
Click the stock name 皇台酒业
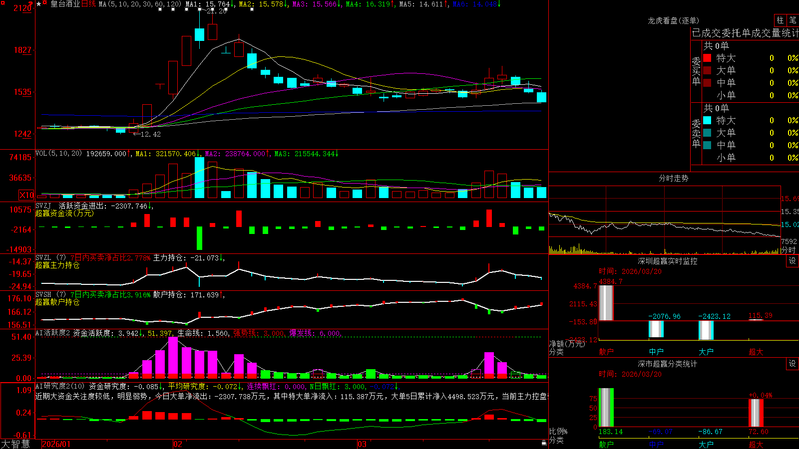(65, 4)
